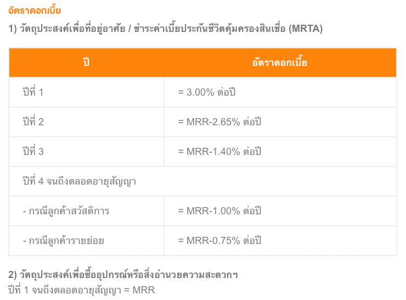This screenshot has width=406, height=300.
Task: Click the ปีที่ 1 row label
Action: [x=33, y=92]
